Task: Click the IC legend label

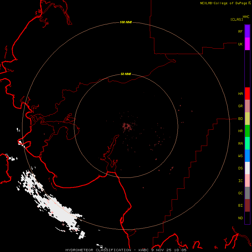Action: click(x=240, y=181)
